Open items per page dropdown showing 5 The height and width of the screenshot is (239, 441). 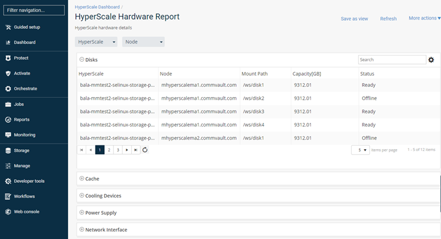pyautogui.click(x=360, y=150)
